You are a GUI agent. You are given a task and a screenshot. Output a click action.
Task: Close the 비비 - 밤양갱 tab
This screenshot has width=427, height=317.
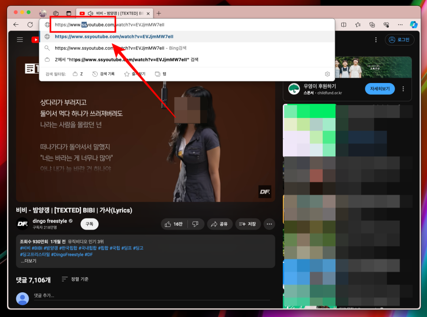pyautogui.click(x=148, y=13)
